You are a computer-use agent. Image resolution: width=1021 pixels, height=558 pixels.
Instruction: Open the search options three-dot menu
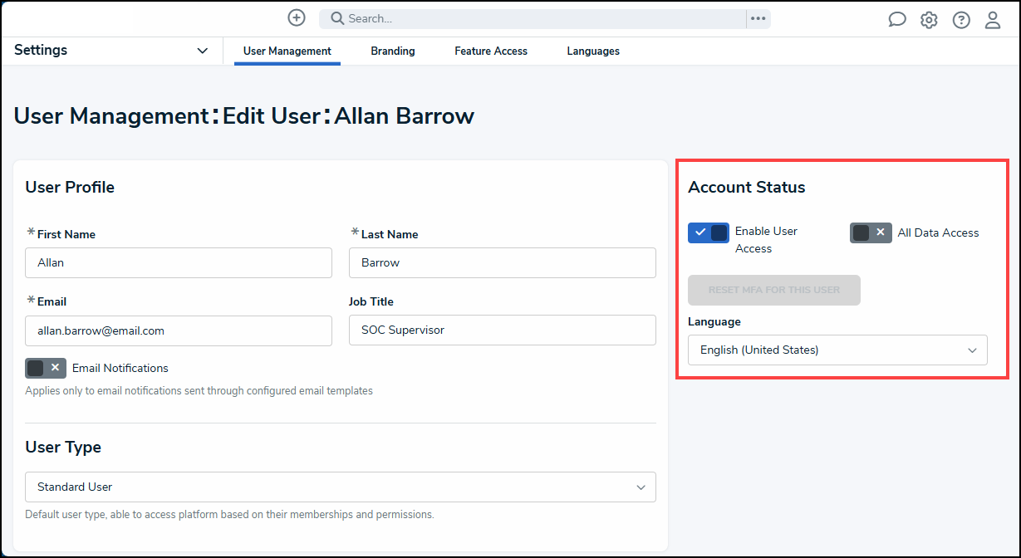click(758, 18)
